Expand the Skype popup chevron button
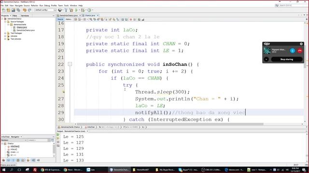 pyautogui.click(x=266, y=59)
